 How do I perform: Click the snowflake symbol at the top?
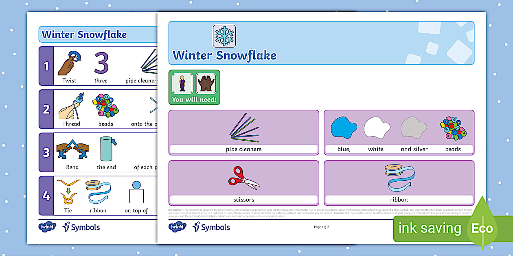[223, 36]
